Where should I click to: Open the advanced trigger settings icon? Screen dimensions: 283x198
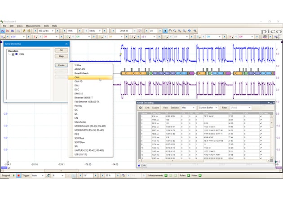48,175
